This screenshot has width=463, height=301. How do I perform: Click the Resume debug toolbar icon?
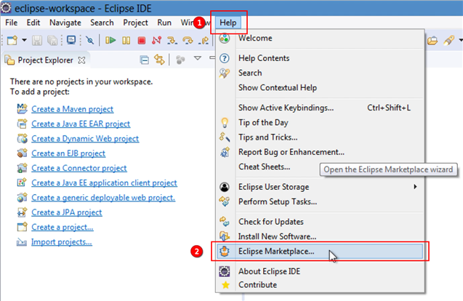(x=110, y=40)
